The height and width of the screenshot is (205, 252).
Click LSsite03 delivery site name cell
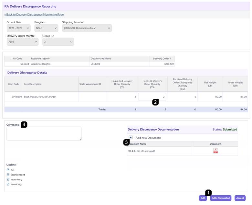tap(119, 64)
